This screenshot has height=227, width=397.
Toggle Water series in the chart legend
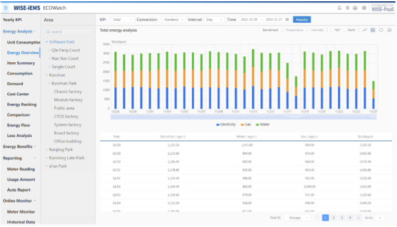263,124
